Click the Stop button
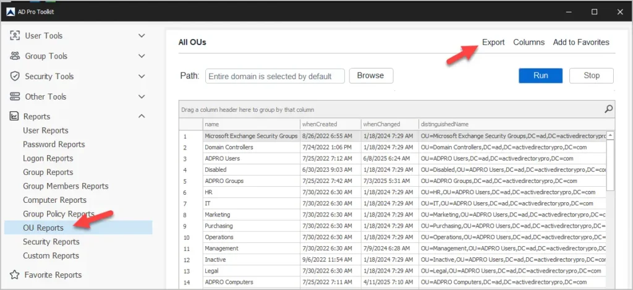Image resolution: width=633 pixels, height=290 pixels. [x=592, y=75]
